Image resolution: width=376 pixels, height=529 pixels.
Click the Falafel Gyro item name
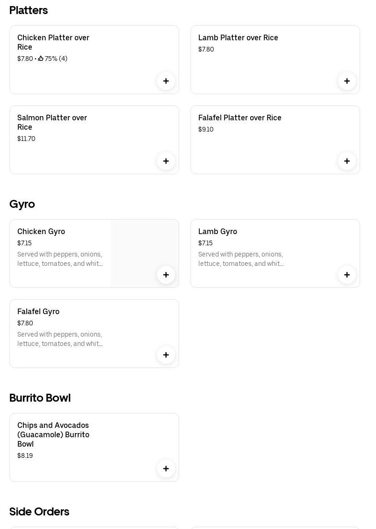click(38, 312)
